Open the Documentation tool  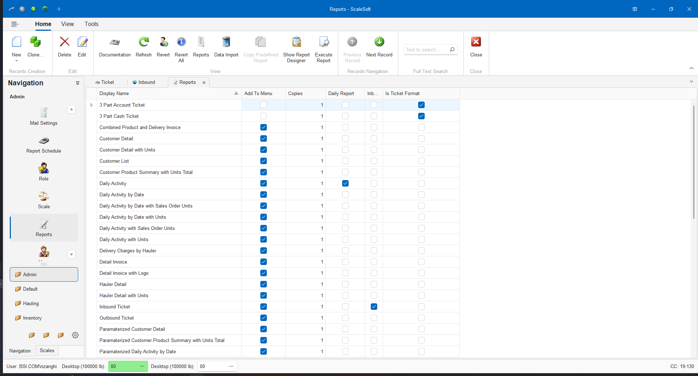115,47
